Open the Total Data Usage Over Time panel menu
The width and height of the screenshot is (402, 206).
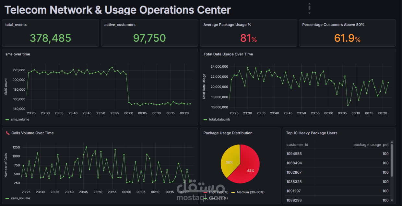(x=228, y=54)
